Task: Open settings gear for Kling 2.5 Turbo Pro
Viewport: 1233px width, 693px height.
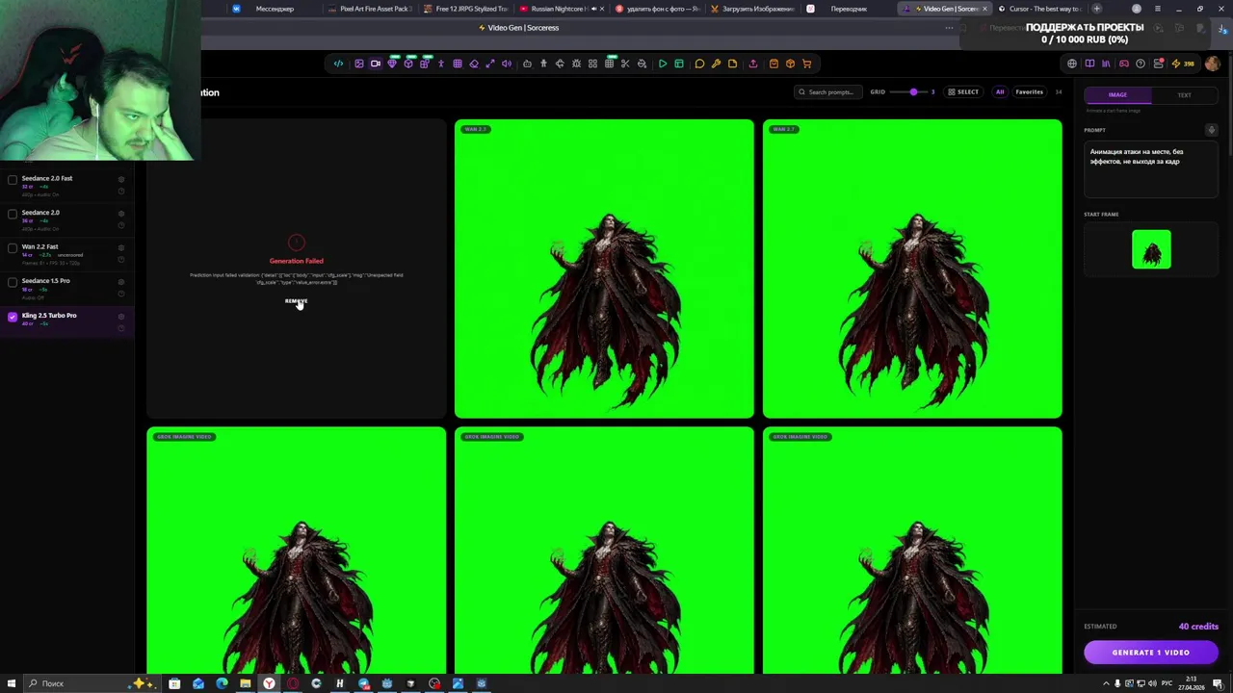Action: (121, 316)
